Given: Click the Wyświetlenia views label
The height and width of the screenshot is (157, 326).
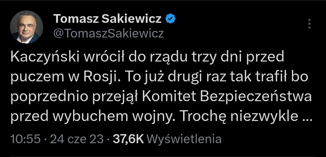Looking at the screenshot, I should 185,139.
